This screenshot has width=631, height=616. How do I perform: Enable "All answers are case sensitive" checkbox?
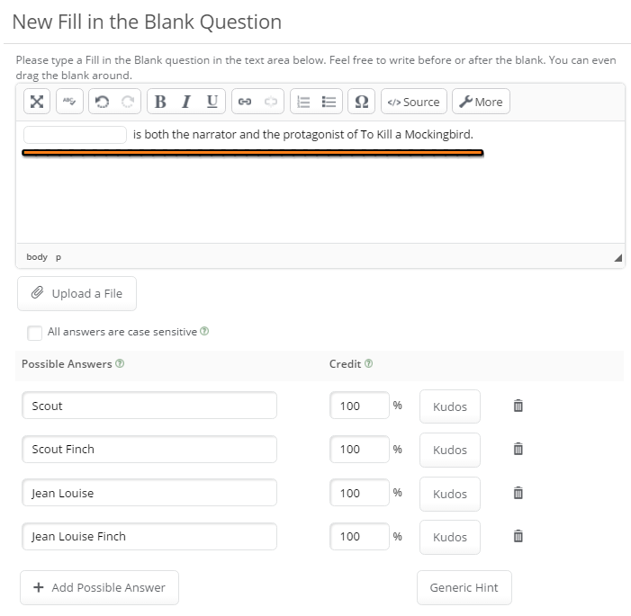point(35,333)
